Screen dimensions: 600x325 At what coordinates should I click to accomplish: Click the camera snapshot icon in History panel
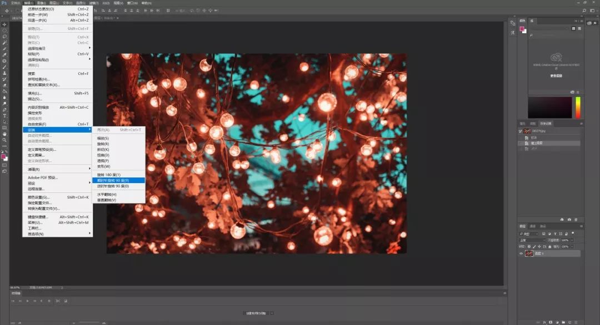point(569,220)
